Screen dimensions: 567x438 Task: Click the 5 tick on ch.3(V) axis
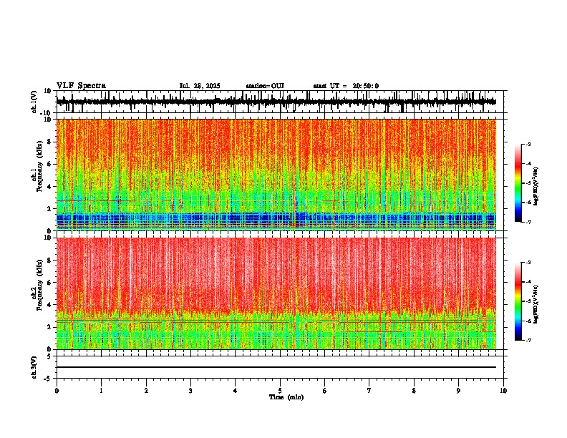(50, 356)
